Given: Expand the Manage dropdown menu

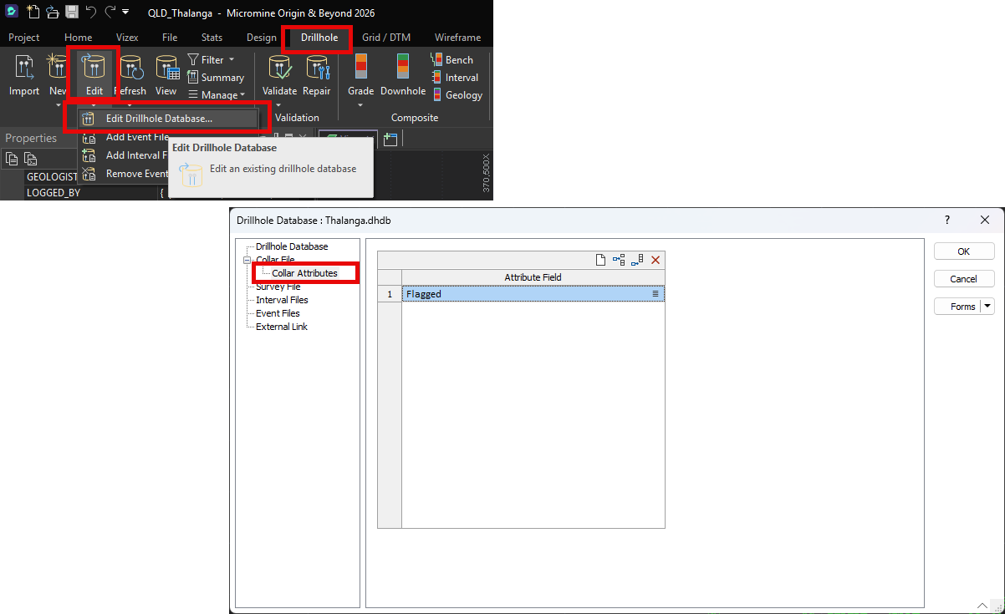Looking at the screenshot, I should (217, 95).
